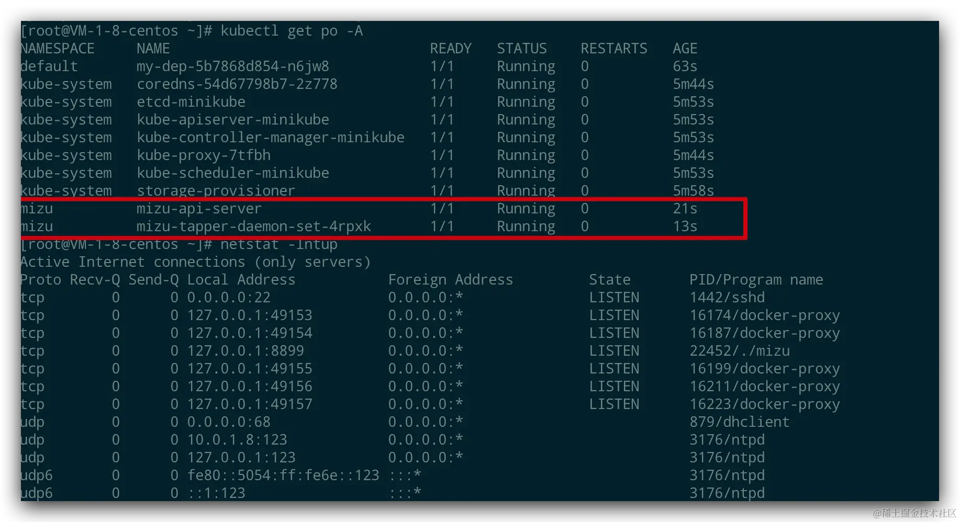960x522 pixels.
Task: Click the State column header
Action: coord(610,280)
